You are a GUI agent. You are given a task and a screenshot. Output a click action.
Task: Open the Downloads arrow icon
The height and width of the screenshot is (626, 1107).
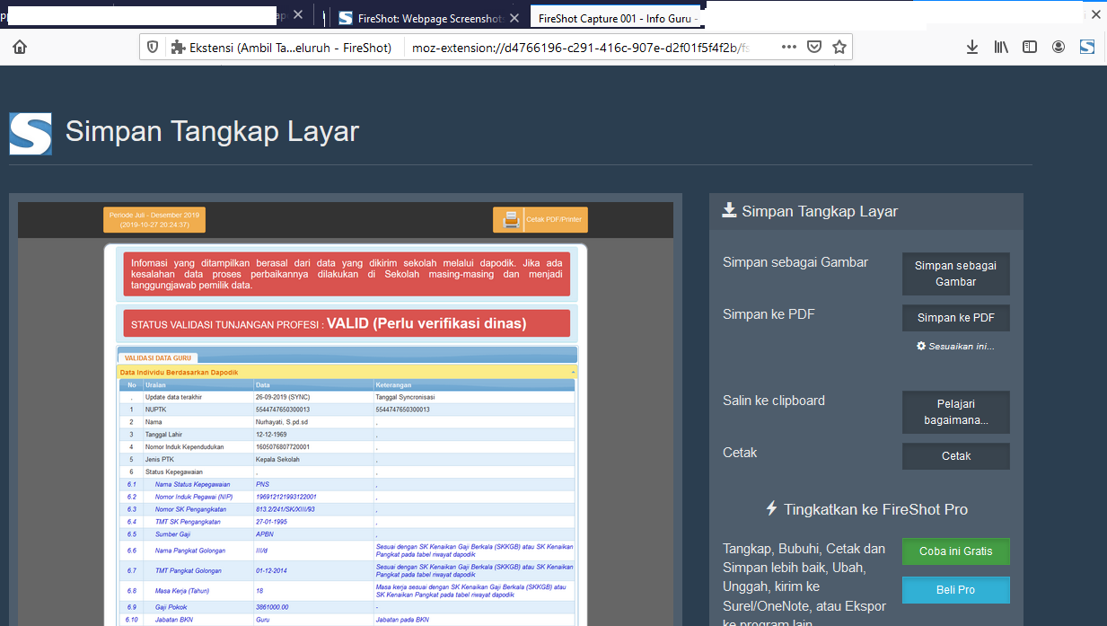[x=972, y=46]
